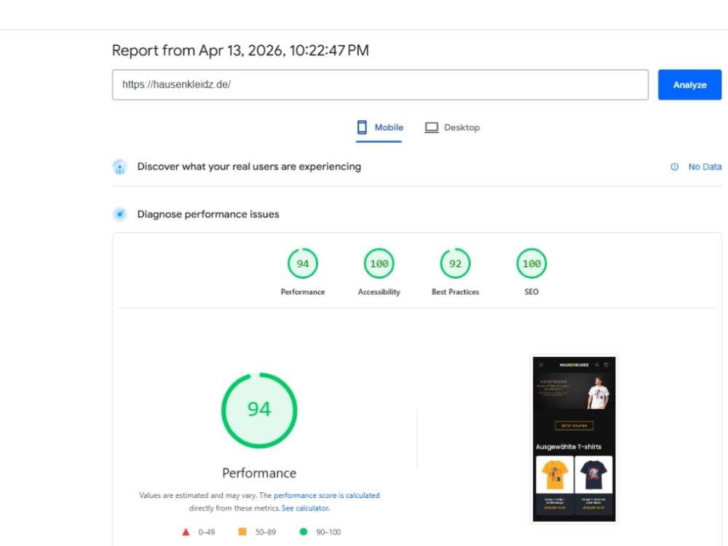Select the 94 Performance score gauge
Viewport: 728px width, 546px height.
[303, 264]
